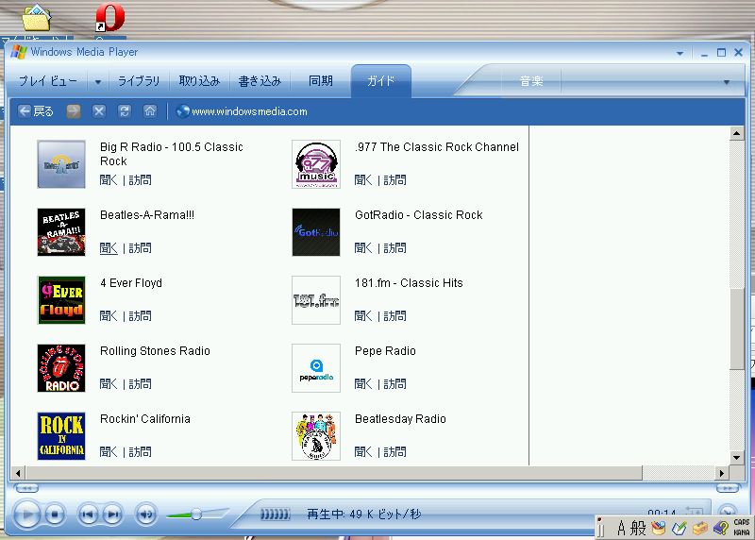Skip to the next track

(x=112, y=515)
